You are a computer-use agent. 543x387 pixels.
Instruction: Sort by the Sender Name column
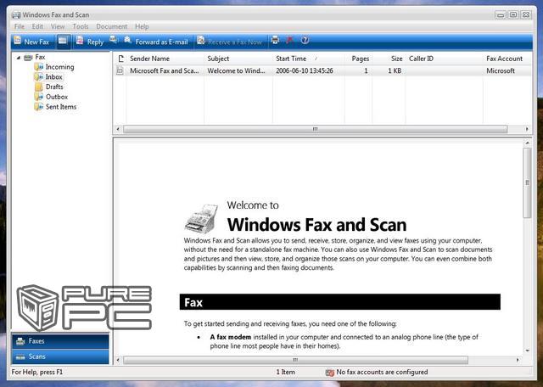click(165, 59)
